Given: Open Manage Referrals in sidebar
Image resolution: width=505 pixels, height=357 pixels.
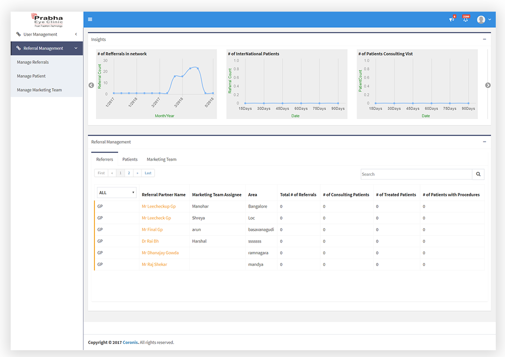Looking at the screenshot, I should [x=33, y=62].
